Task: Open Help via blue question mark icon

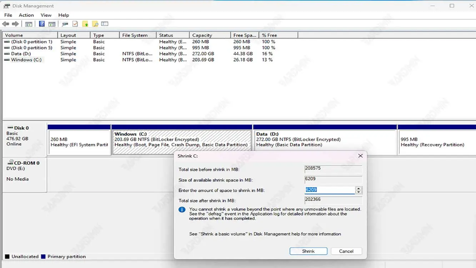Action: (42, 24)
